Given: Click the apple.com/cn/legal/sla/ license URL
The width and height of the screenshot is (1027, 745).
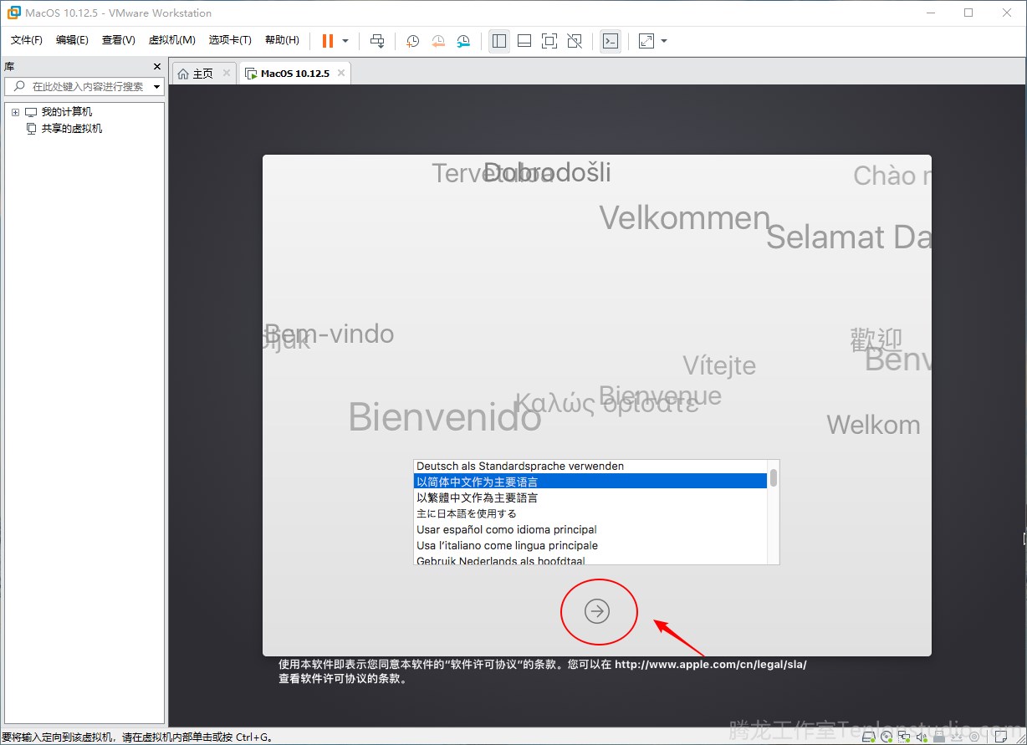Looking at the screenshot, I should click(x=711, y=665).
